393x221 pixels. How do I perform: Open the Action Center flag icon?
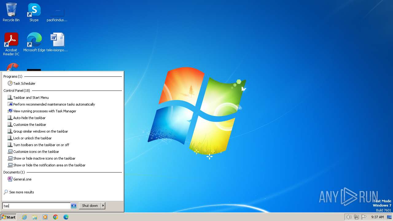[x=364, y=217]
